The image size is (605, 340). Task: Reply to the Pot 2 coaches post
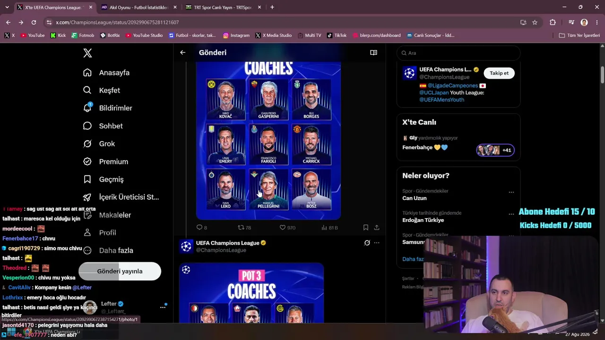coord(202,228)
